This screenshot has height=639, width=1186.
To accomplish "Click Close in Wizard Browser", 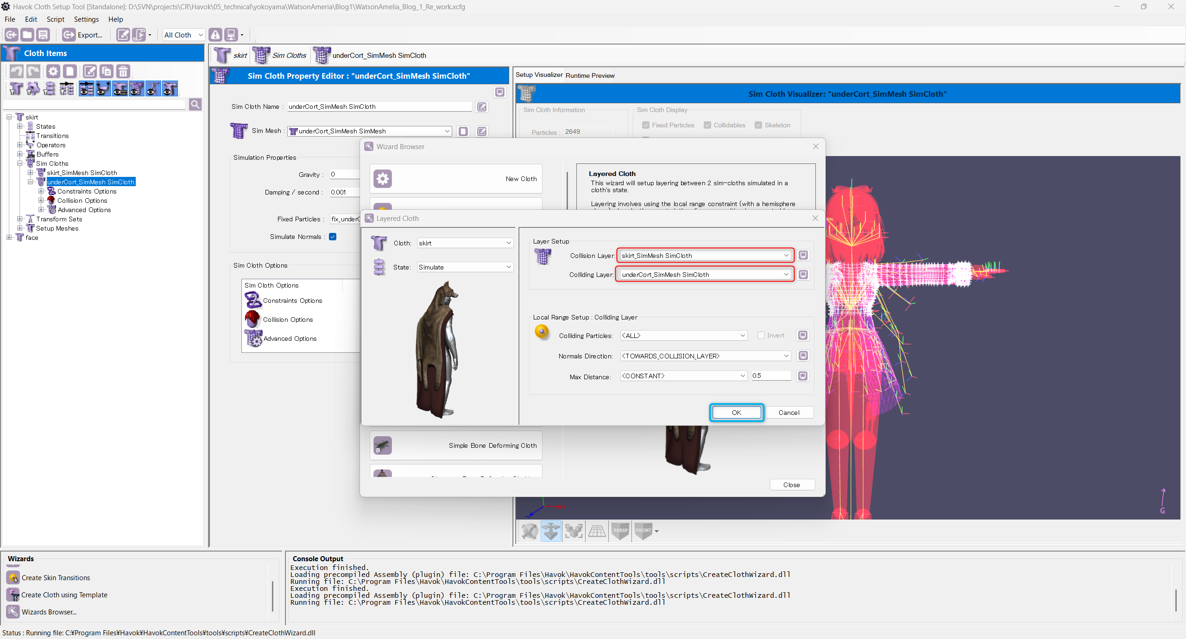I will [x=791, y=485].
